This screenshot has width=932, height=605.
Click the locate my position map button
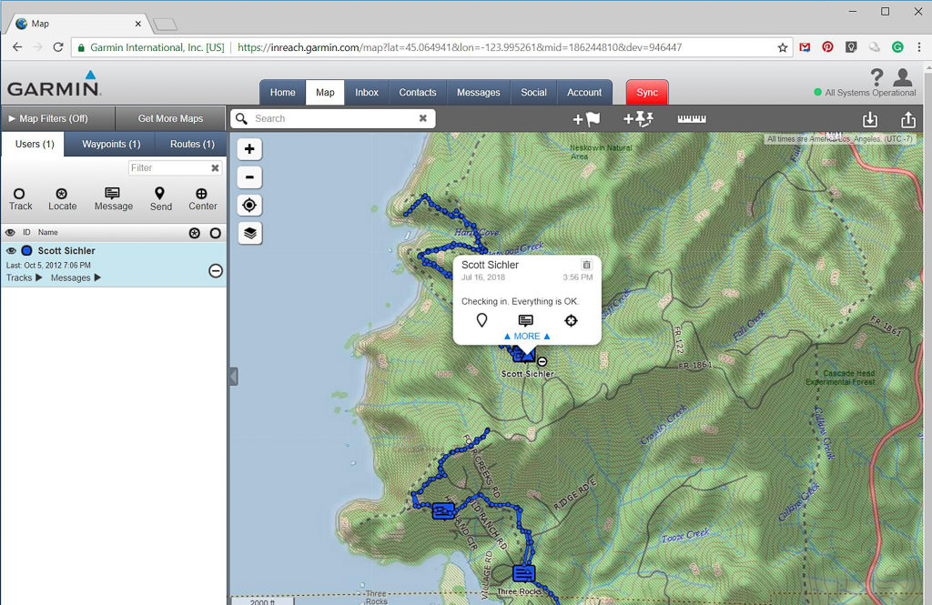point(250,205)
